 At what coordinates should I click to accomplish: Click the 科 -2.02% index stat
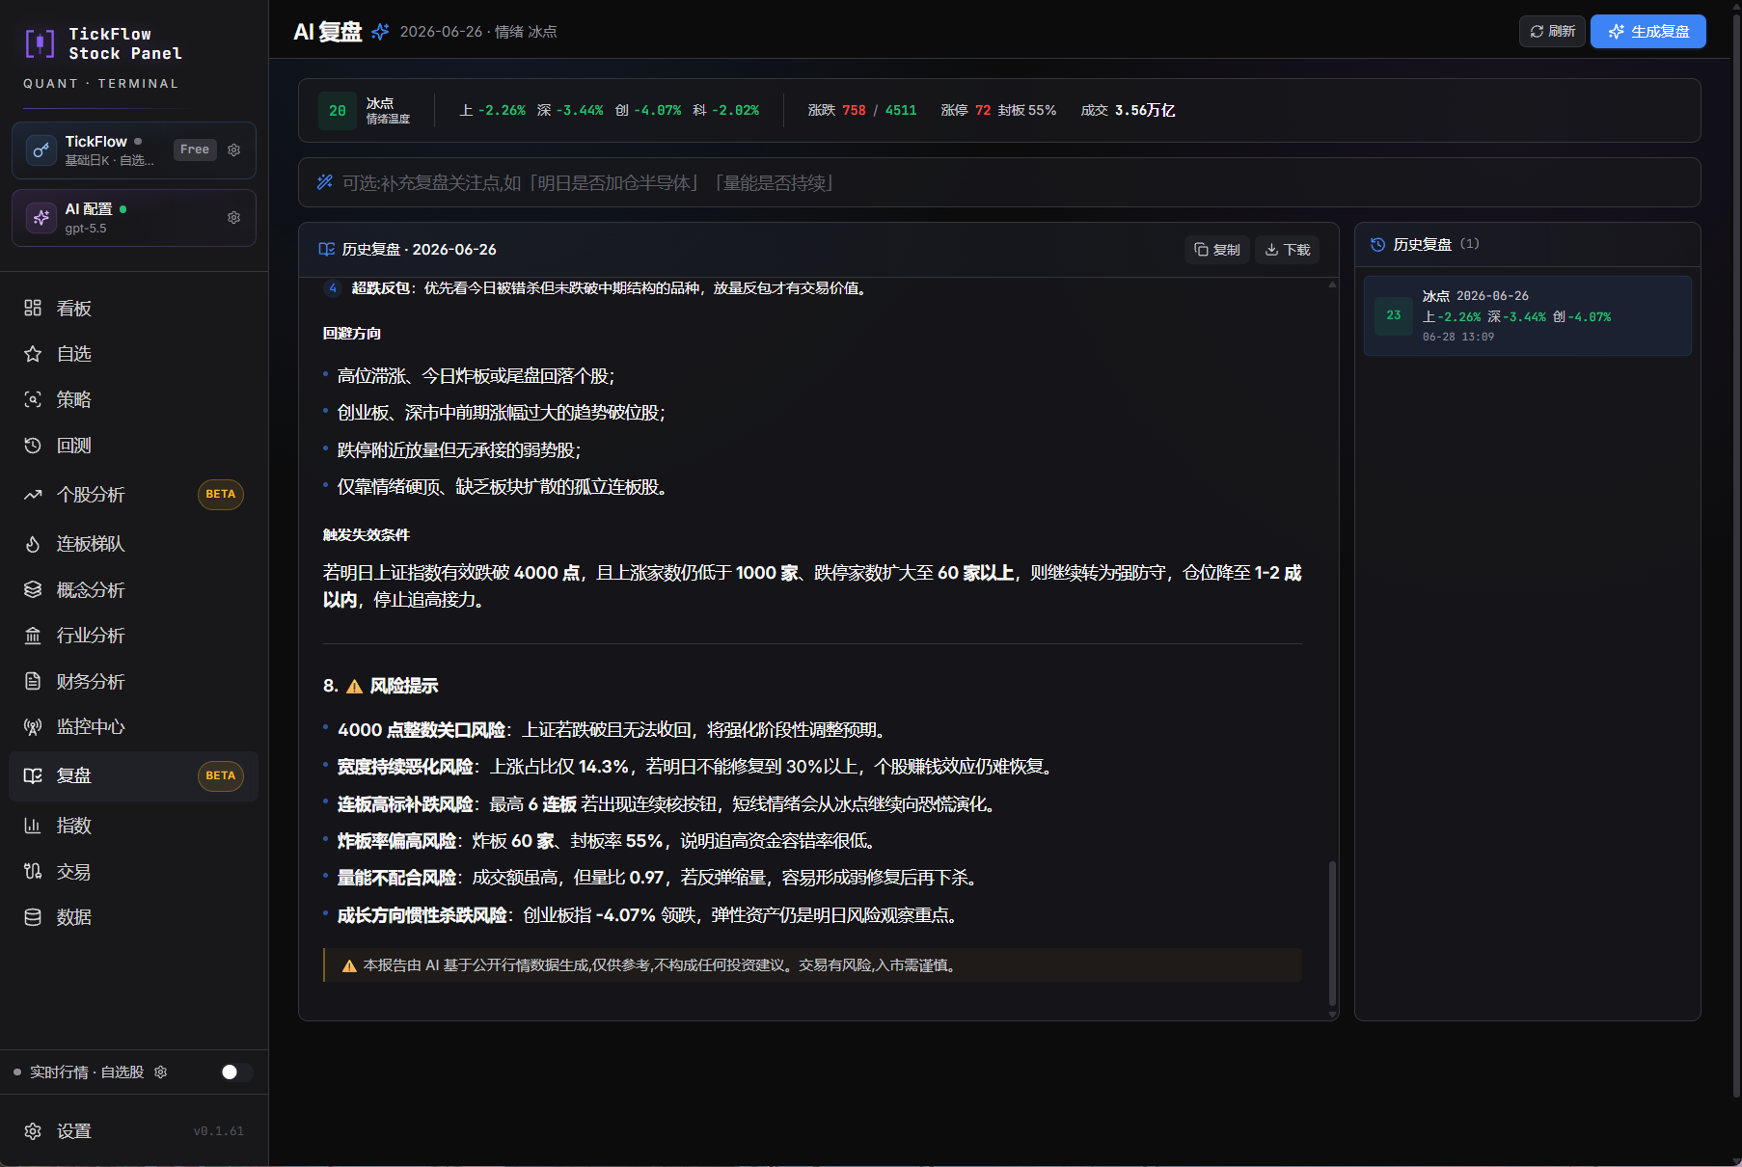(726, 111)
